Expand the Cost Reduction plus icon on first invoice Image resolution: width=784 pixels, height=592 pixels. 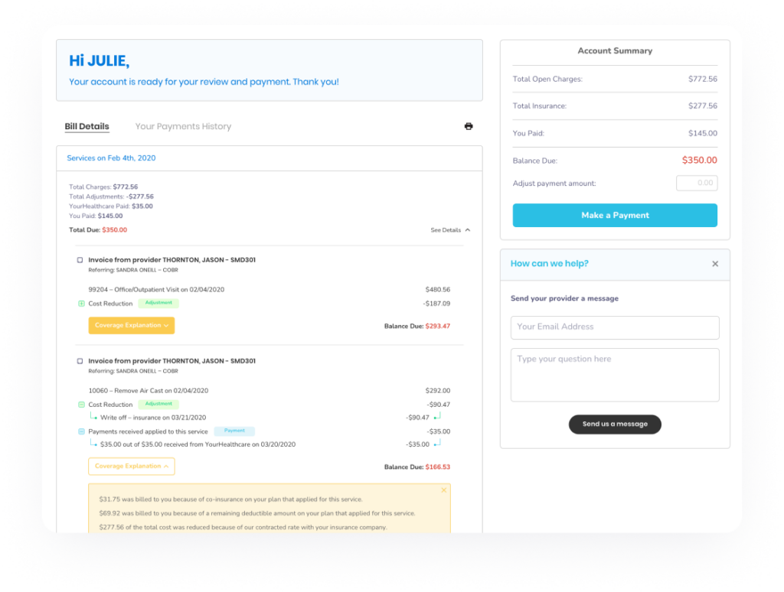tap(80, 303)
